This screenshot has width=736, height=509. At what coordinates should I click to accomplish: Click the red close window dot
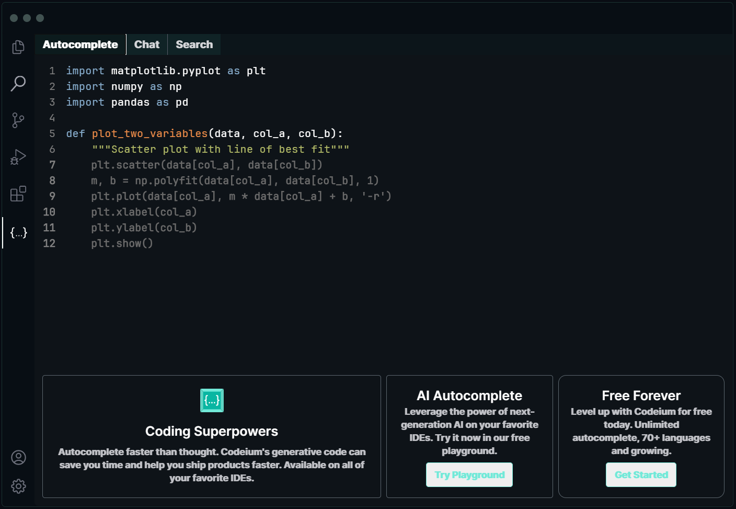[x=14, y=18]
